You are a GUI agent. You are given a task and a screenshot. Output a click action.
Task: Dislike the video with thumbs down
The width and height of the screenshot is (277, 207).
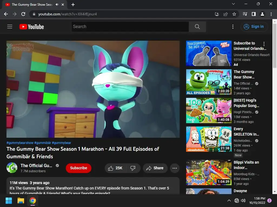[133, 168]
